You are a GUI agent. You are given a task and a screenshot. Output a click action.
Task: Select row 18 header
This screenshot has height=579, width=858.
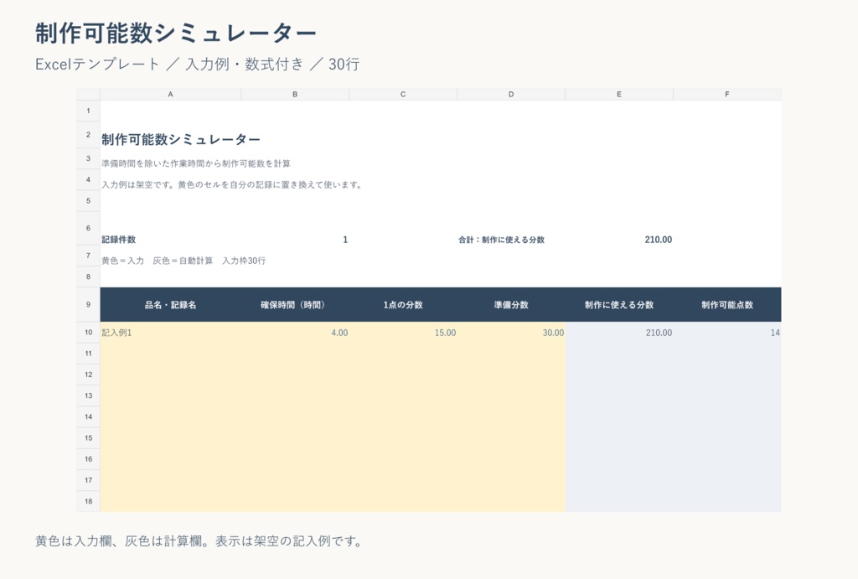click(x=88, y=501)
